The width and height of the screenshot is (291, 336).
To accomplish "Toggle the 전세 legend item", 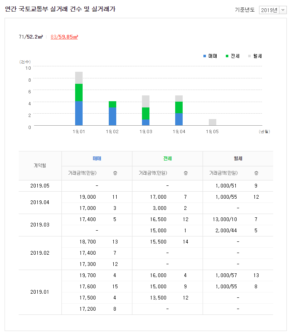I will (232, 56).
